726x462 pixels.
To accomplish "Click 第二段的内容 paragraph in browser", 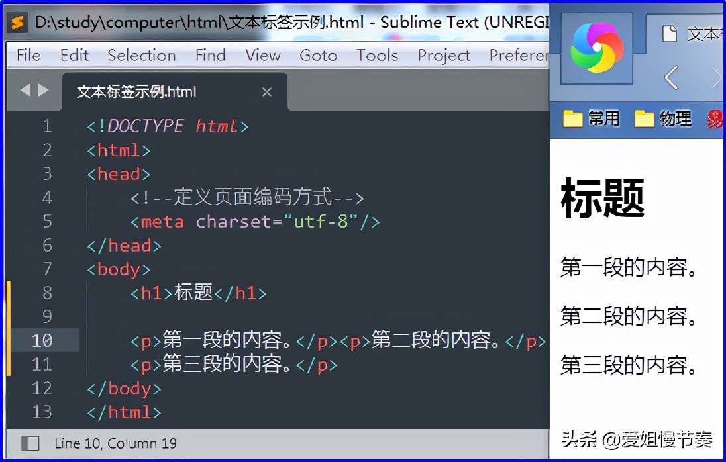I will click(x=629, y=316).
